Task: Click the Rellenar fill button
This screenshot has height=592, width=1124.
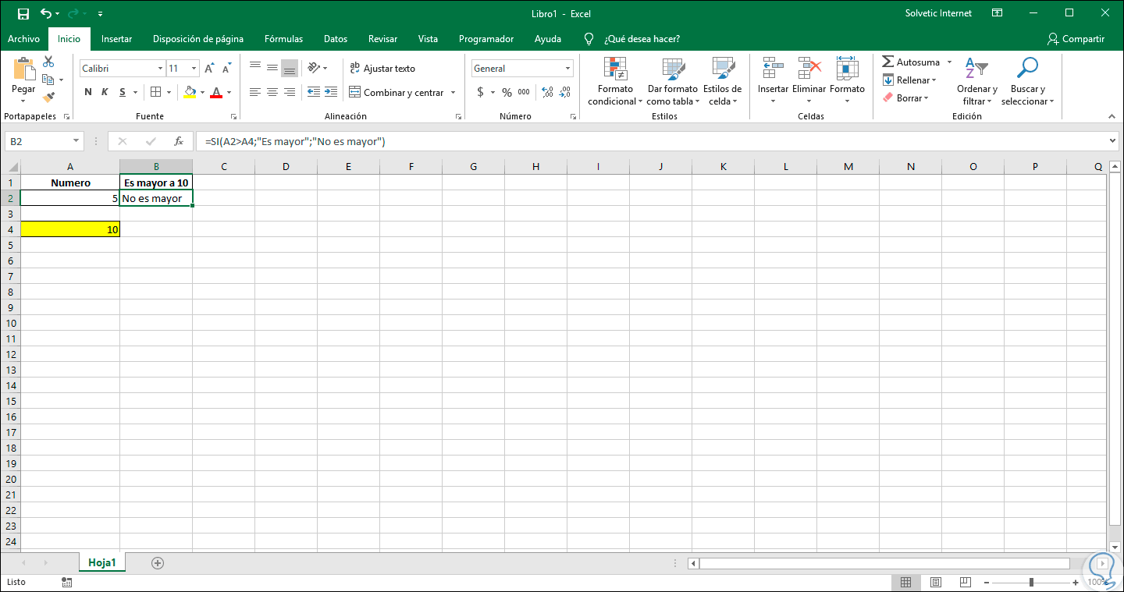Action: pyautogui.click(x=909, y=80)
